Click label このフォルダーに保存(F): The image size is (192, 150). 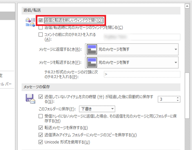coord(57,109)
